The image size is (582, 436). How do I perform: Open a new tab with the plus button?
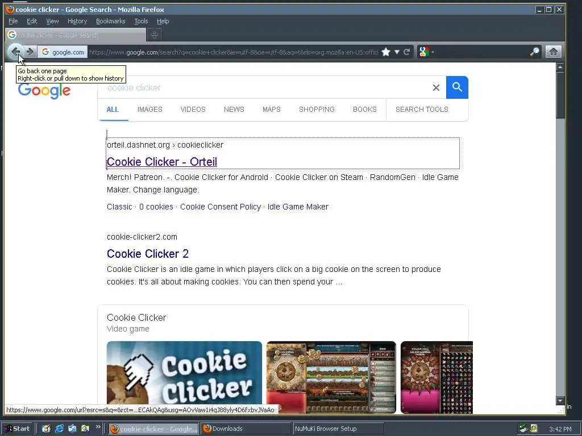click(x=155, y=35)
